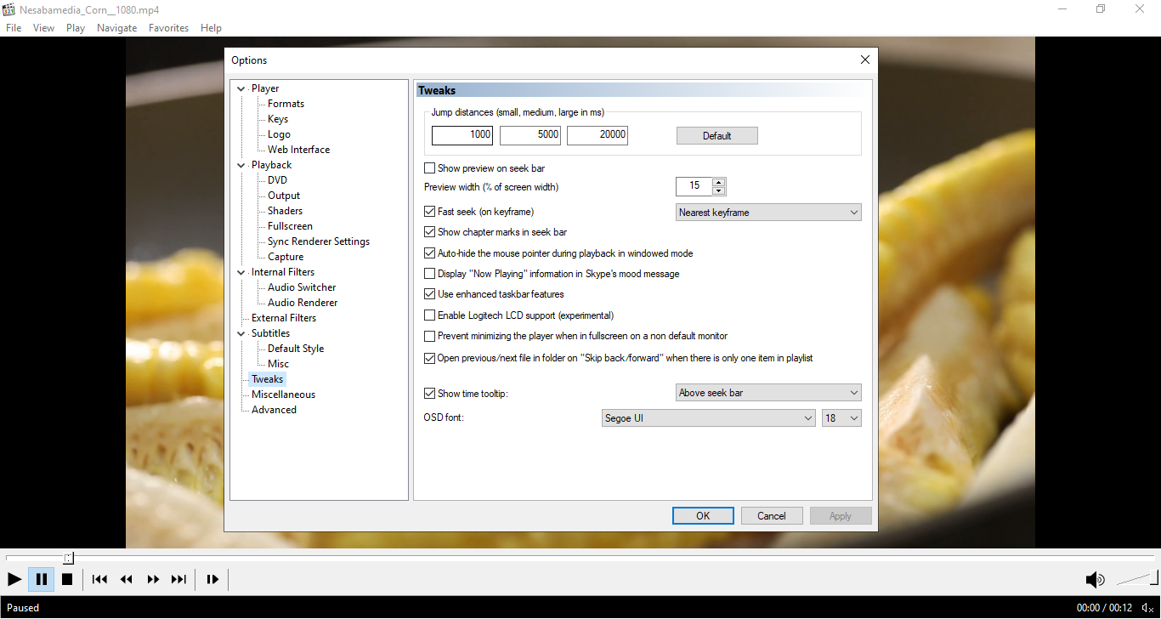Mute audio using the speaker icon
The image size is (1161, 619).
point(1095,580)
